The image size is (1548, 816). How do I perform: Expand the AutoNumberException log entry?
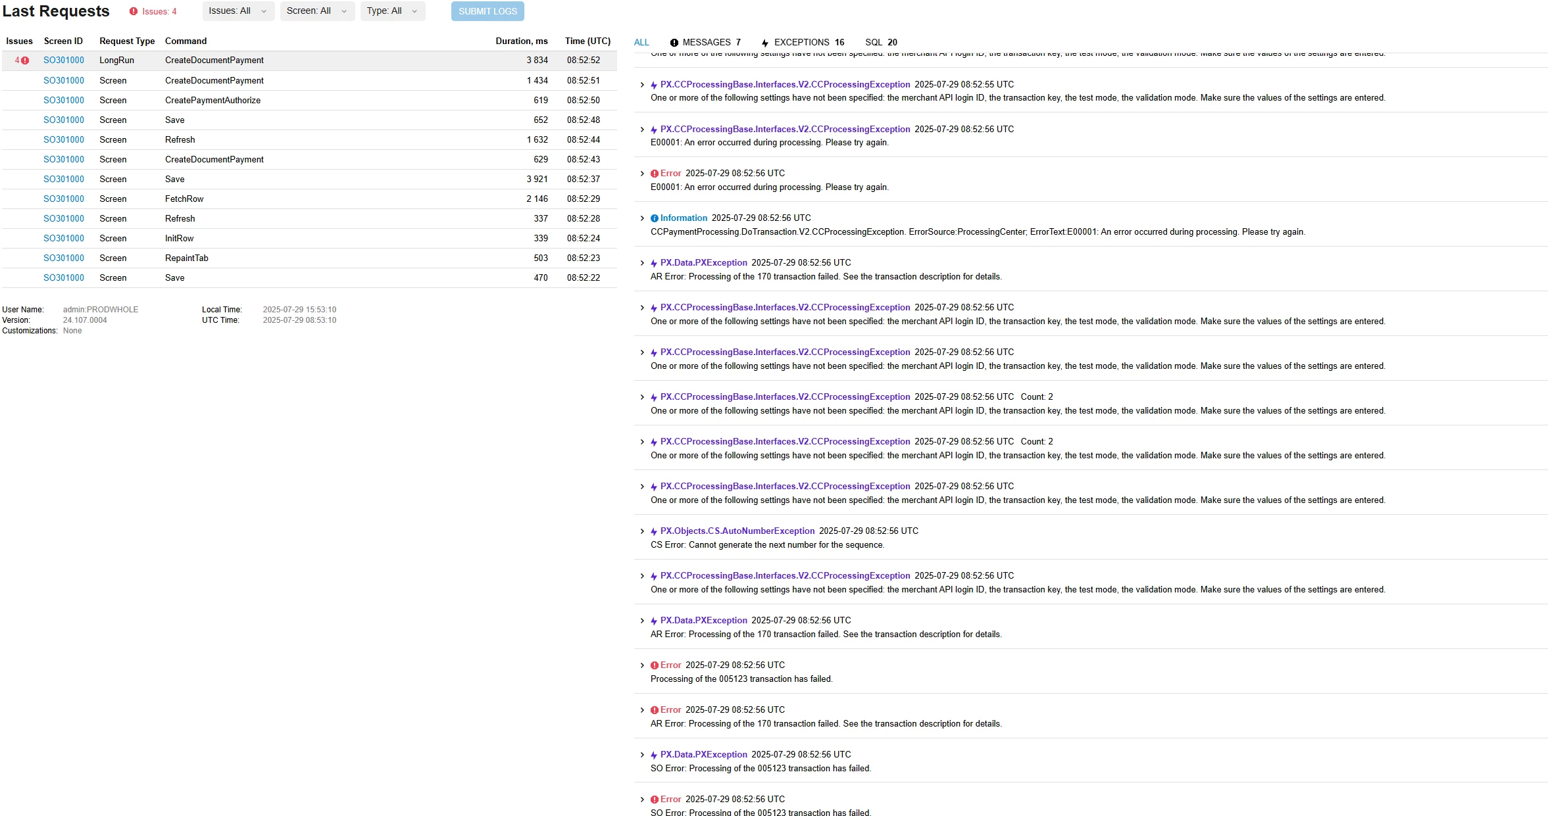click(642, 531)
